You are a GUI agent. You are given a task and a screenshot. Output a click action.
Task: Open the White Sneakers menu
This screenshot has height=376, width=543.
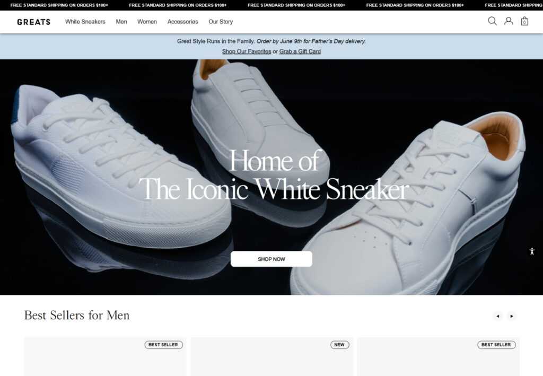(85, 21)
